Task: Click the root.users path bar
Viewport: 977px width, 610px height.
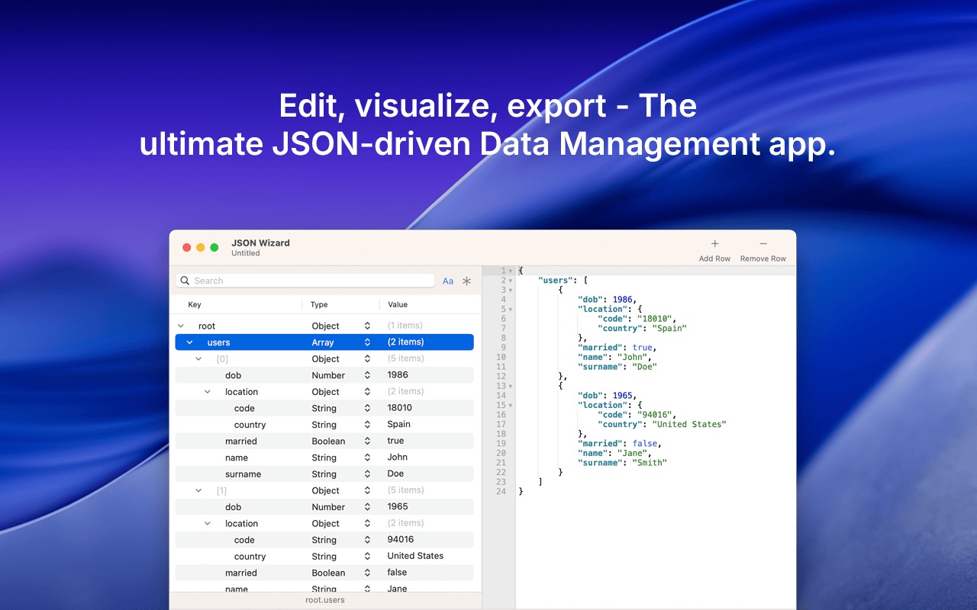Action: pos(325,600)
